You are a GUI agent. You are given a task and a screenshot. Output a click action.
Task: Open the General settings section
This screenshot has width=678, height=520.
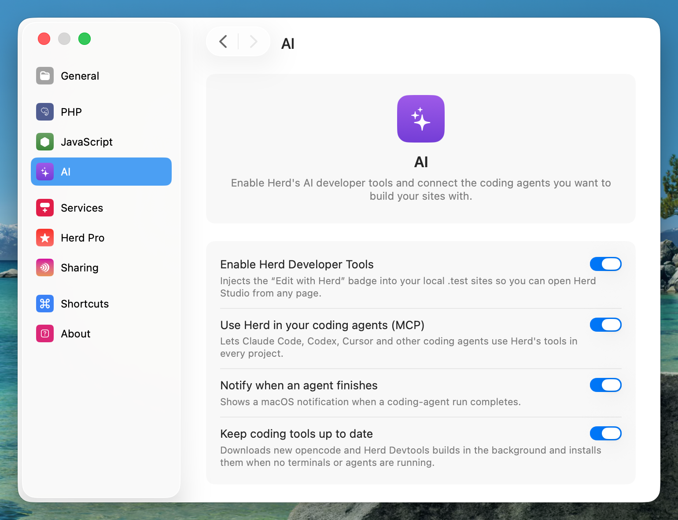tap(101, 76)
